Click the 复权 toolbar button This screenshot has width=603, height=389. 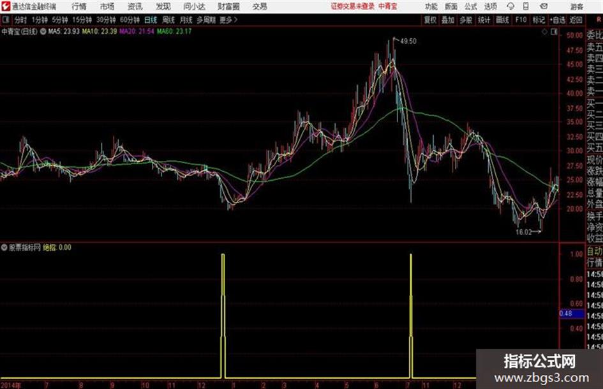pyautogui.click(x=430, y=20)
